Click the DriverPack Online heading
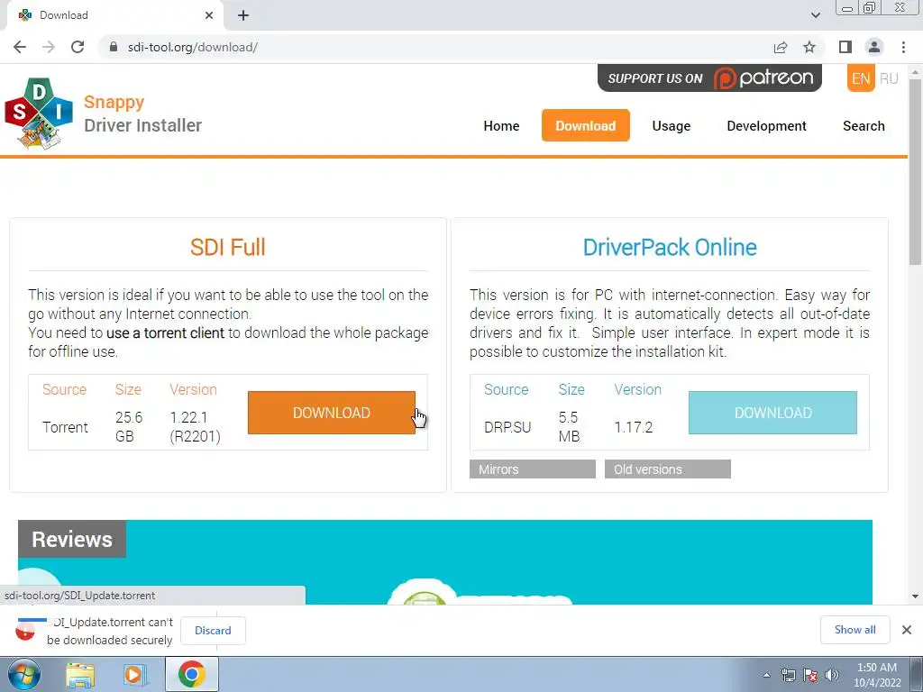 [x=670, y=247]
